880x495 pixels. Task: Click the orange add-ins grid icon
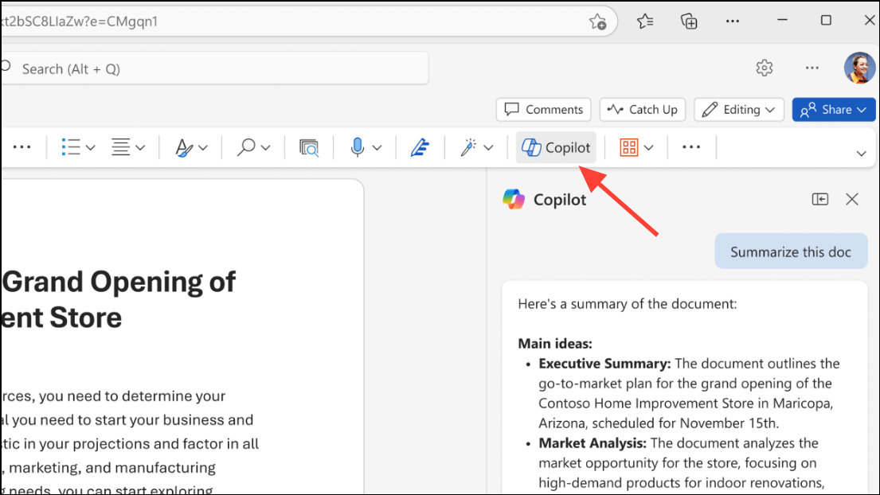click(628, 147)
